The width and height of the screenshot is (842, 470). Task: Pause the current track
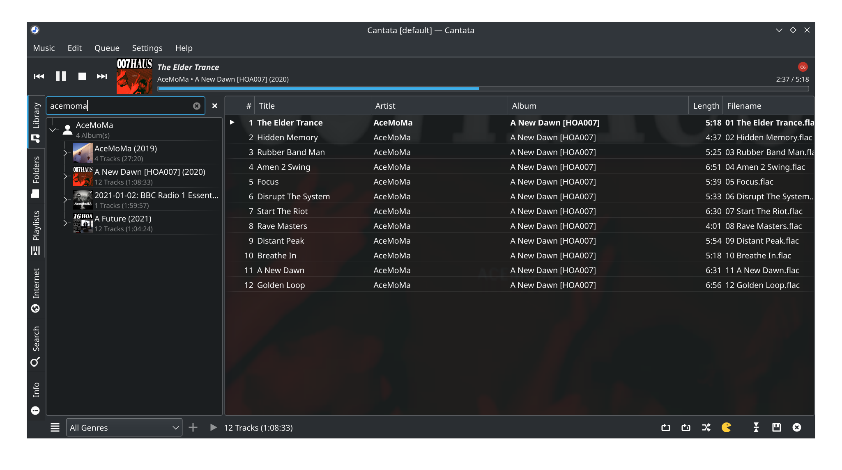(61, 76)
